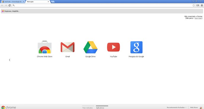Go back with the back arrow
Screen dimensions: 204x109
point(2,5)
